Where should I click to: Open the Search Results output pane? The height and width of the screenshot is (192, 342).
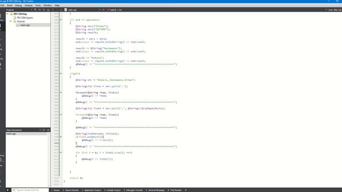click(x=71, y=190)
